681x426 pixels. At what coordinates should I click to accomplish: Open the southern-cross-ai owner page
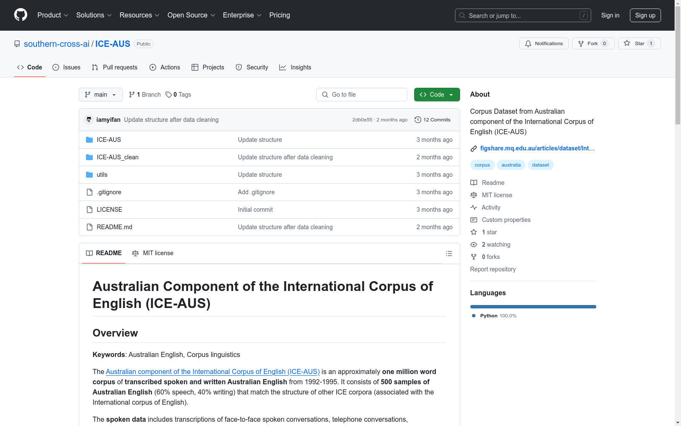[x=57, y=44]
